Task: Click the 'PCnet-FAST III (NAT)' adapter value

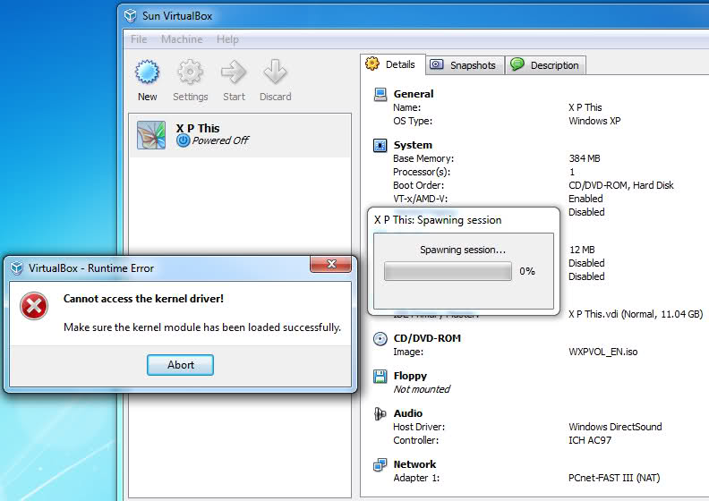Action: coord(614,478)
